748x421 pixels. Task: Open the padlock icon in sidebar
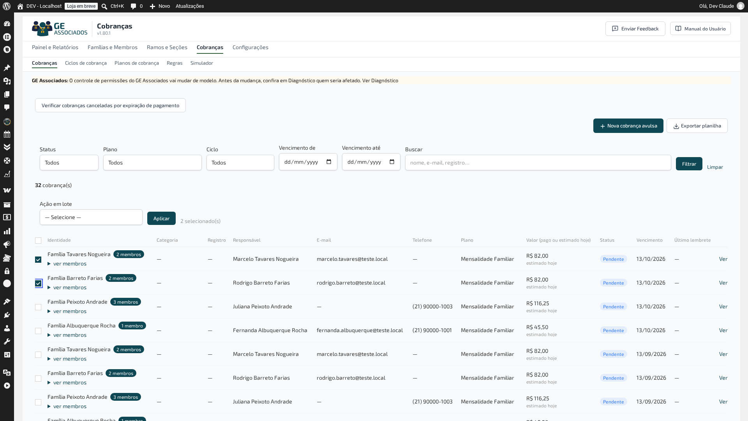click(7, 271)
